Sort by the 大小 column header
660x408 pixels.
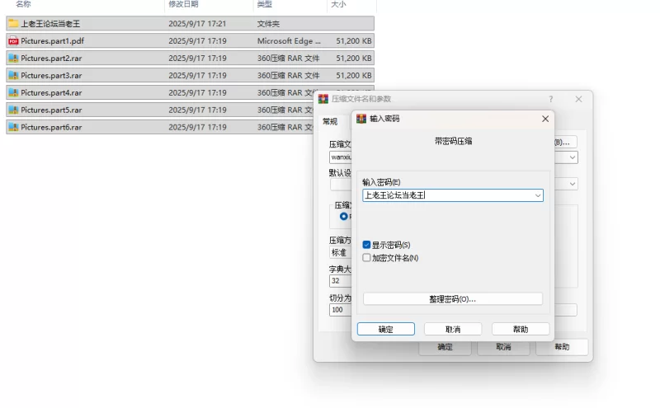(338, 4)
